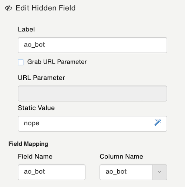Click the ao_bot text in the Label box

pyautogui.click(x=34, y=45)
